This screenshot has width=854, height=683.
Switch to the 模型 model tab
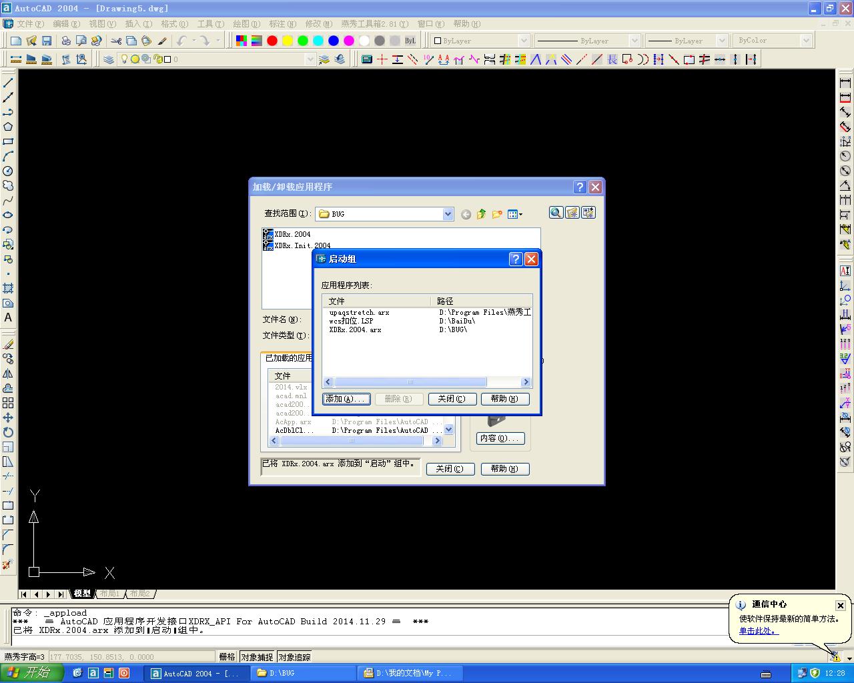tap(82, 594)
